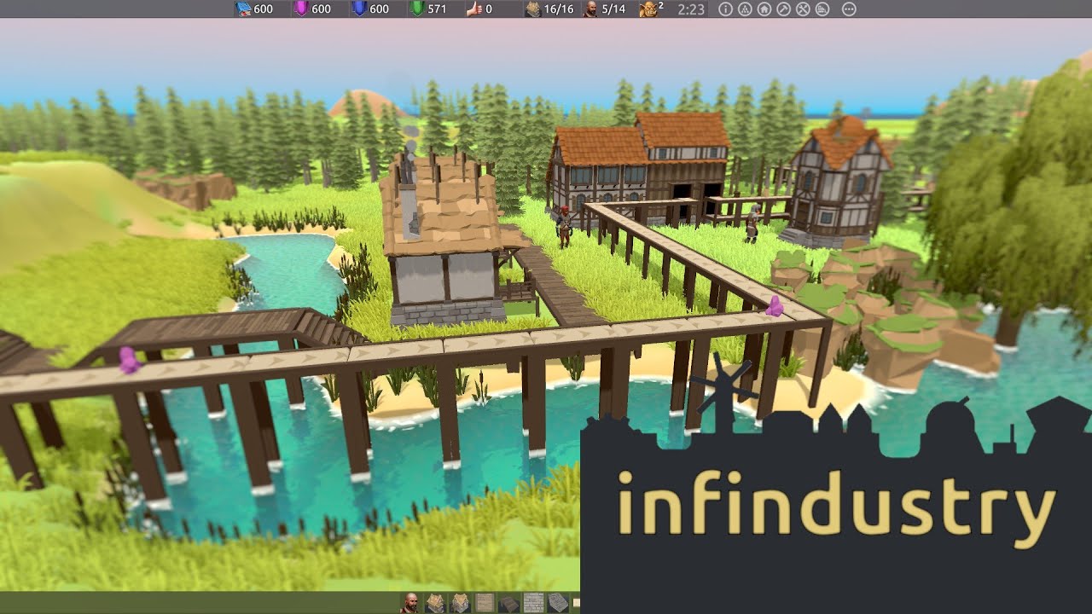Click the 2:23 game timer
This screenshot has height=614, width=1092.
(691, 9)
